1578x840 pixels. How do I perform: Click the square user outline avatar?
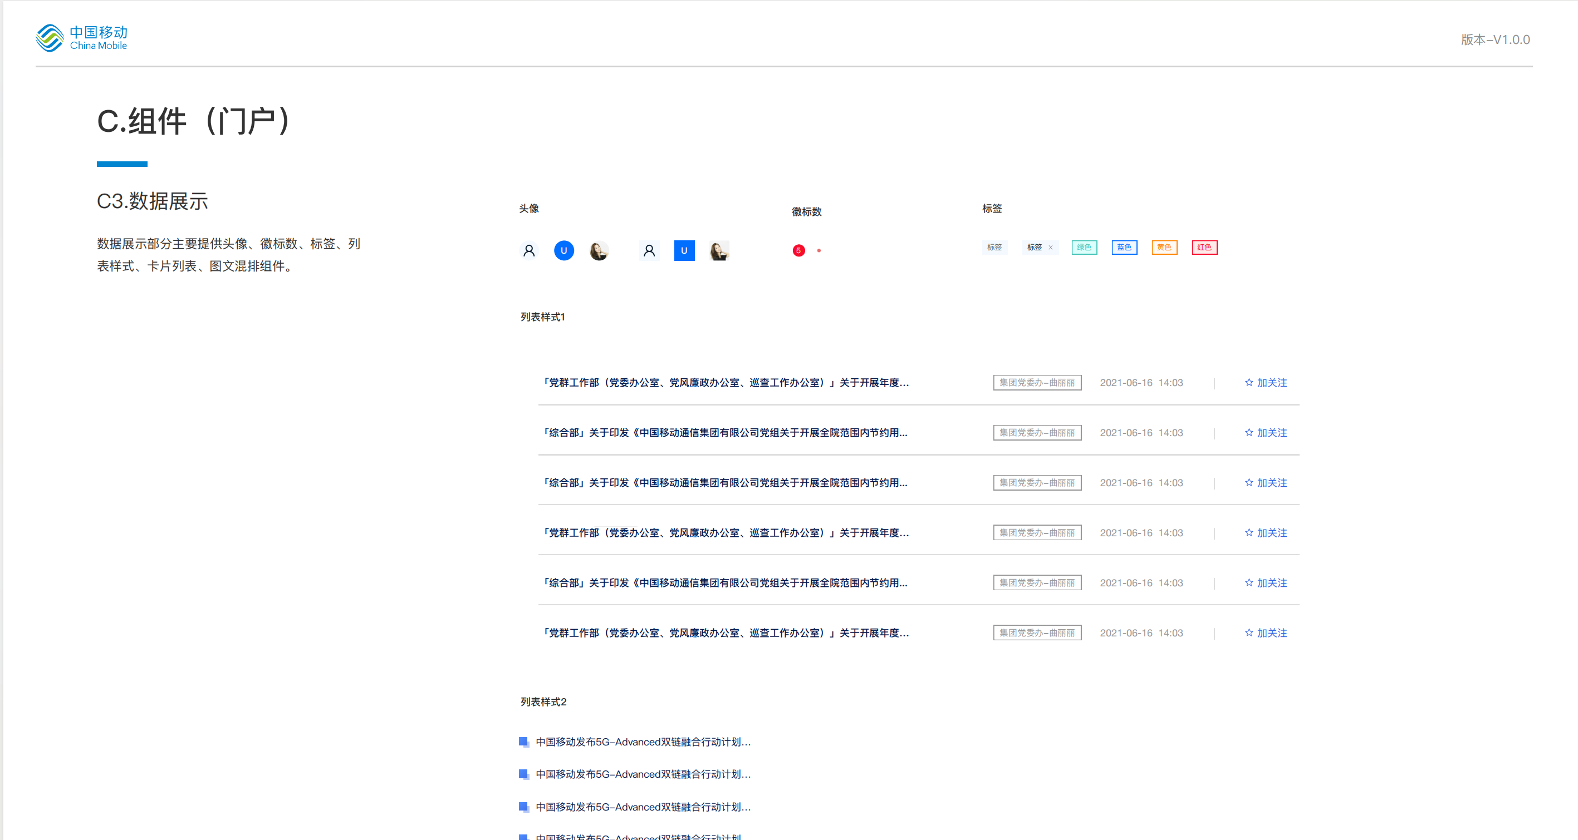click(649, 251)
